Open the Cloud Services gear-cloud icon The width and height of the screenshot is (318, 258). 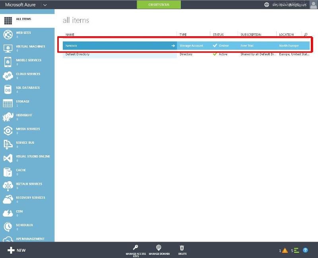[x=8, y=76]
